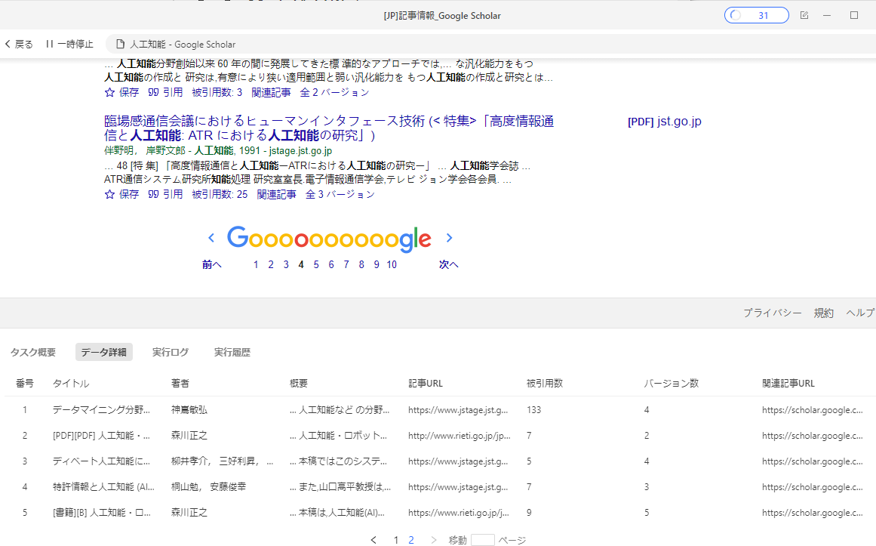Save the ATR article with star 保存

pyautogui.click(x=121, y=194)
